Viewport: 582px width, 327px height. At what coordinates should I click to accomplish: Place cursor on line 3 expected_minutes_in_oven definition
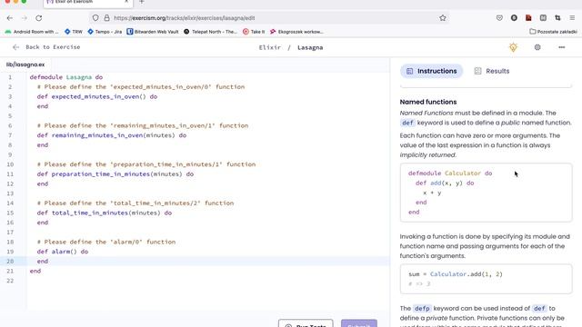97,96
